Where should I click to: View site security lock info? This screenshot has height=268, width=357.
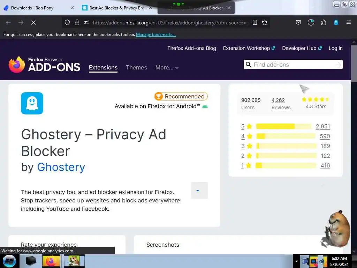[x=77, y=22]
